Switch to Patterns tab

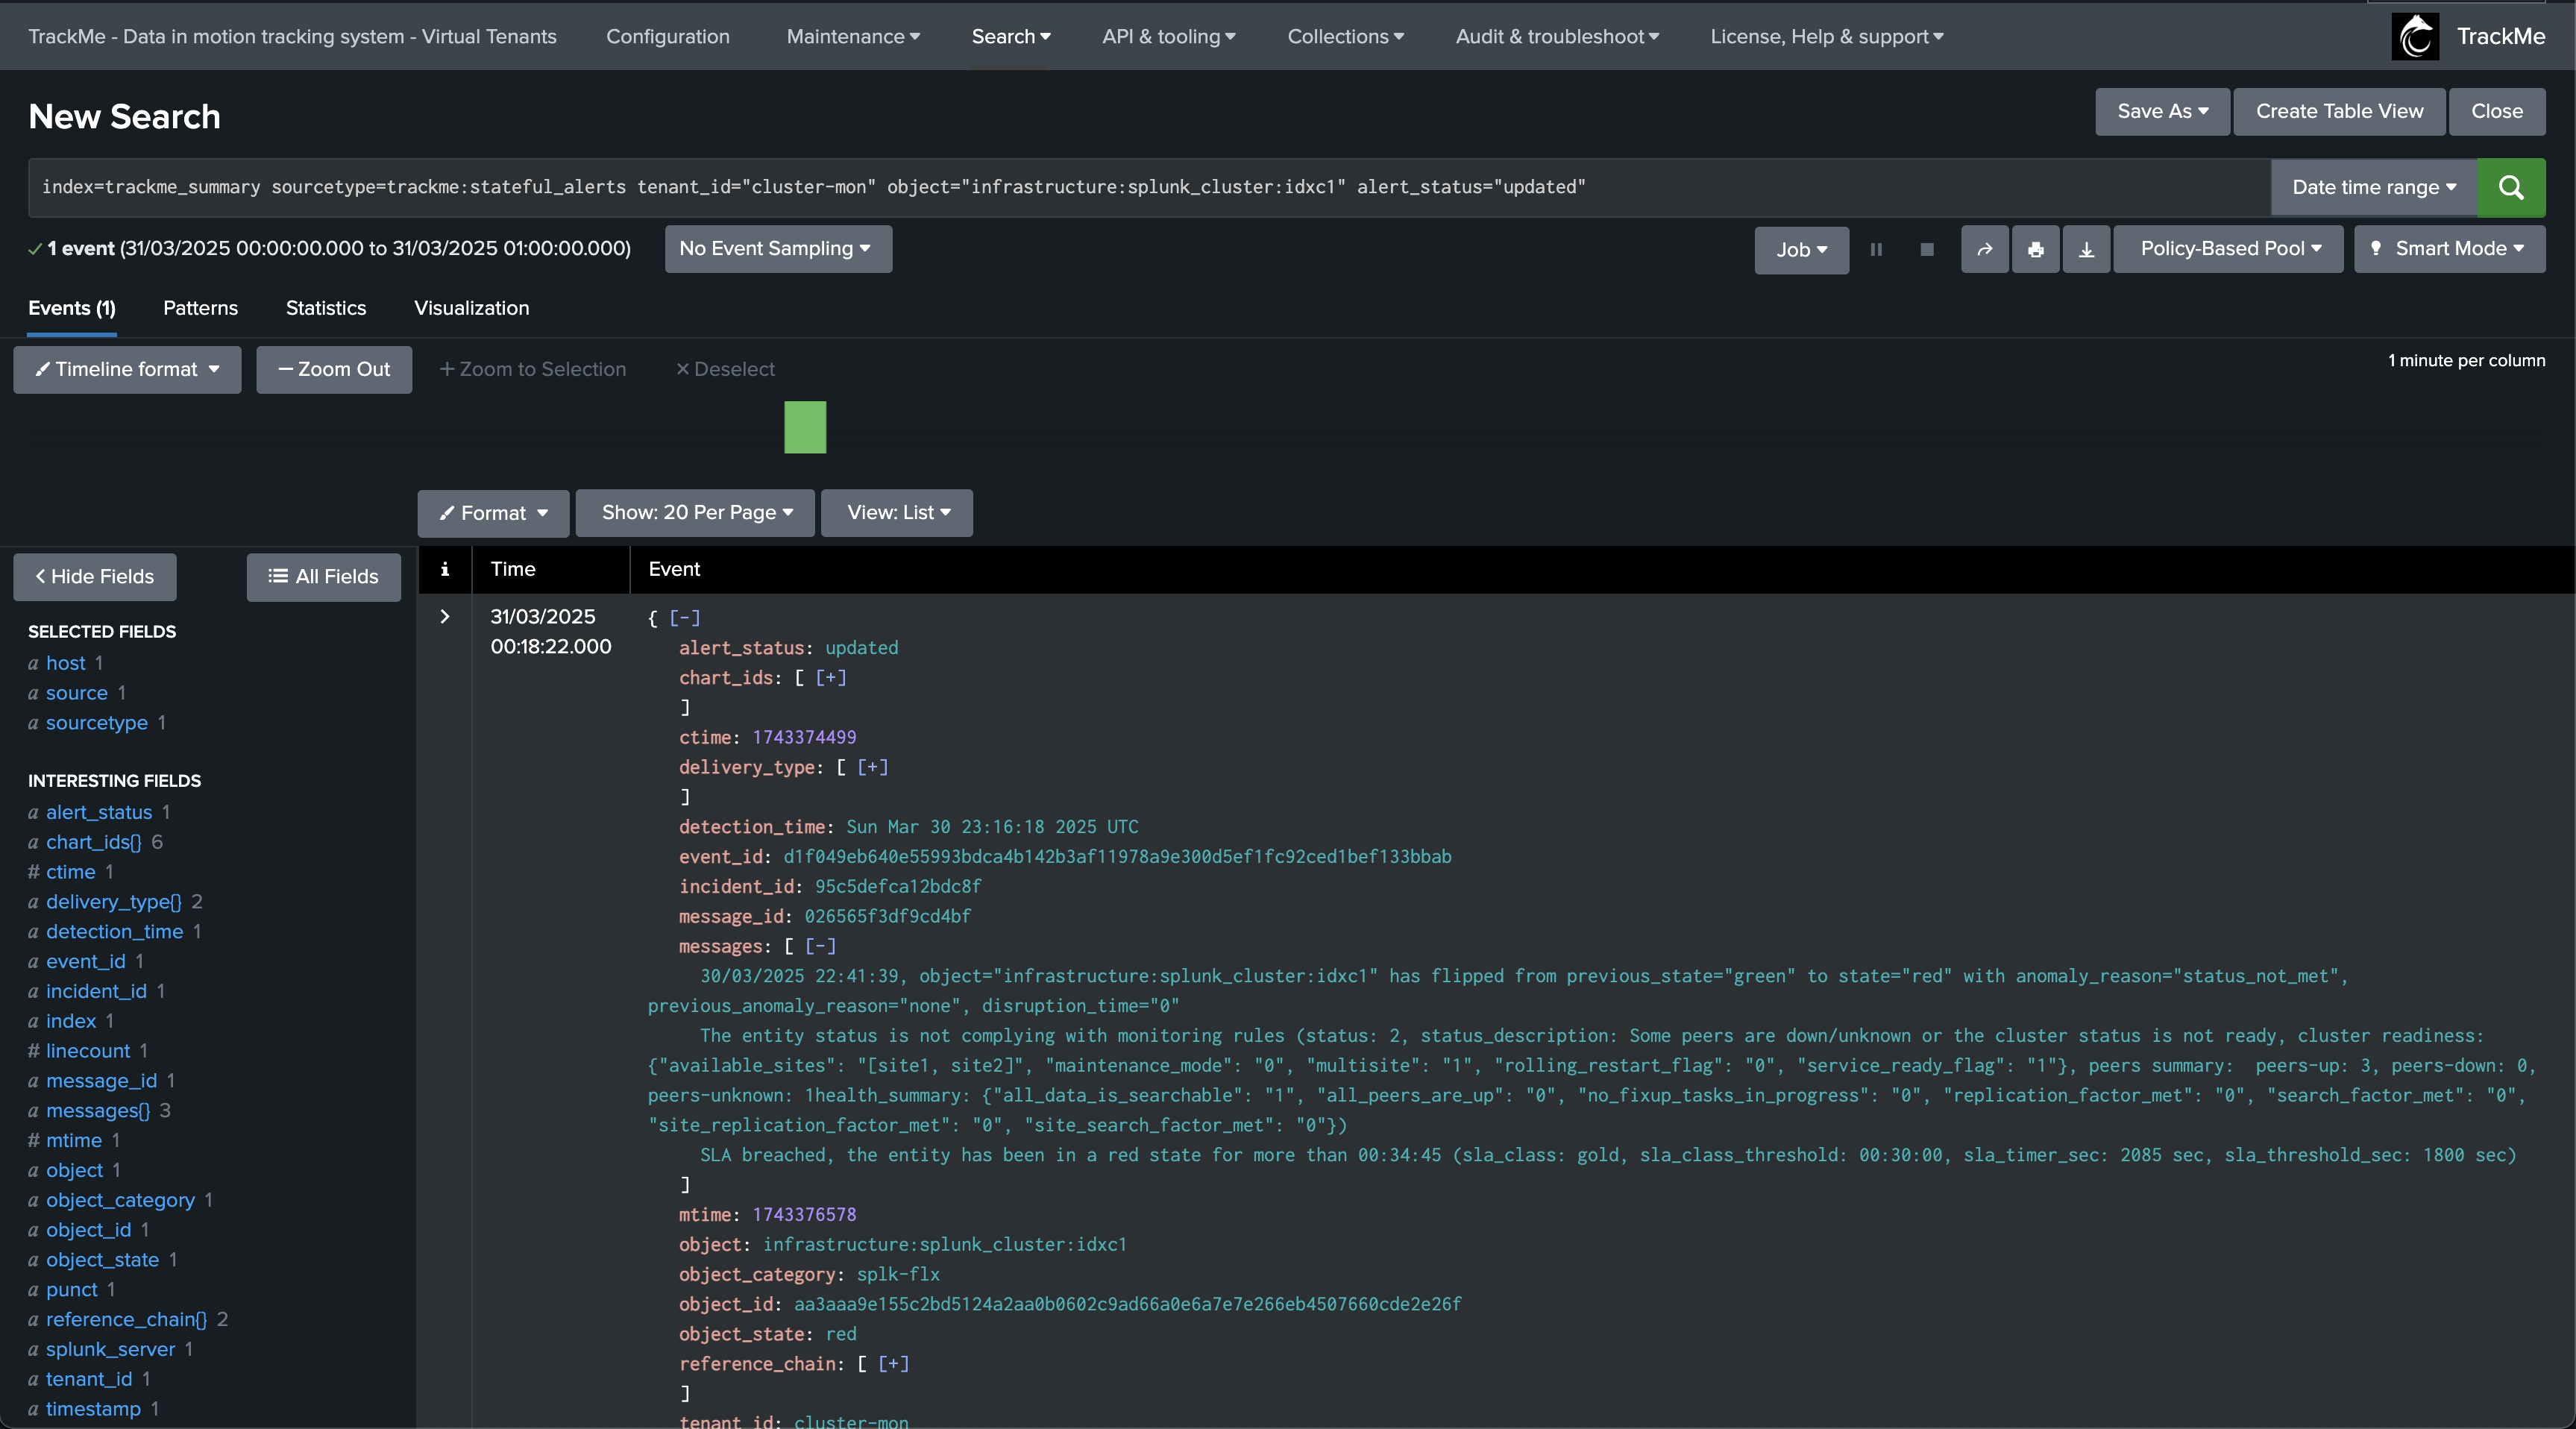tap(200, 308)
